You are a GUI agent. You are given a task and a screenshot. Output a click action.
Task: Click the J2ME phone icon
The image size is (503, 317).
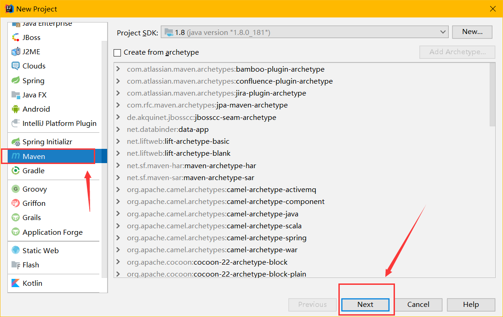[15, 51]
